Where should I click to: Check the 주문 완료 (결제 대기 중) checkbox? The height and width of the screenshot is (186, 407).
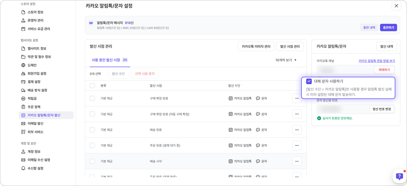92,145
